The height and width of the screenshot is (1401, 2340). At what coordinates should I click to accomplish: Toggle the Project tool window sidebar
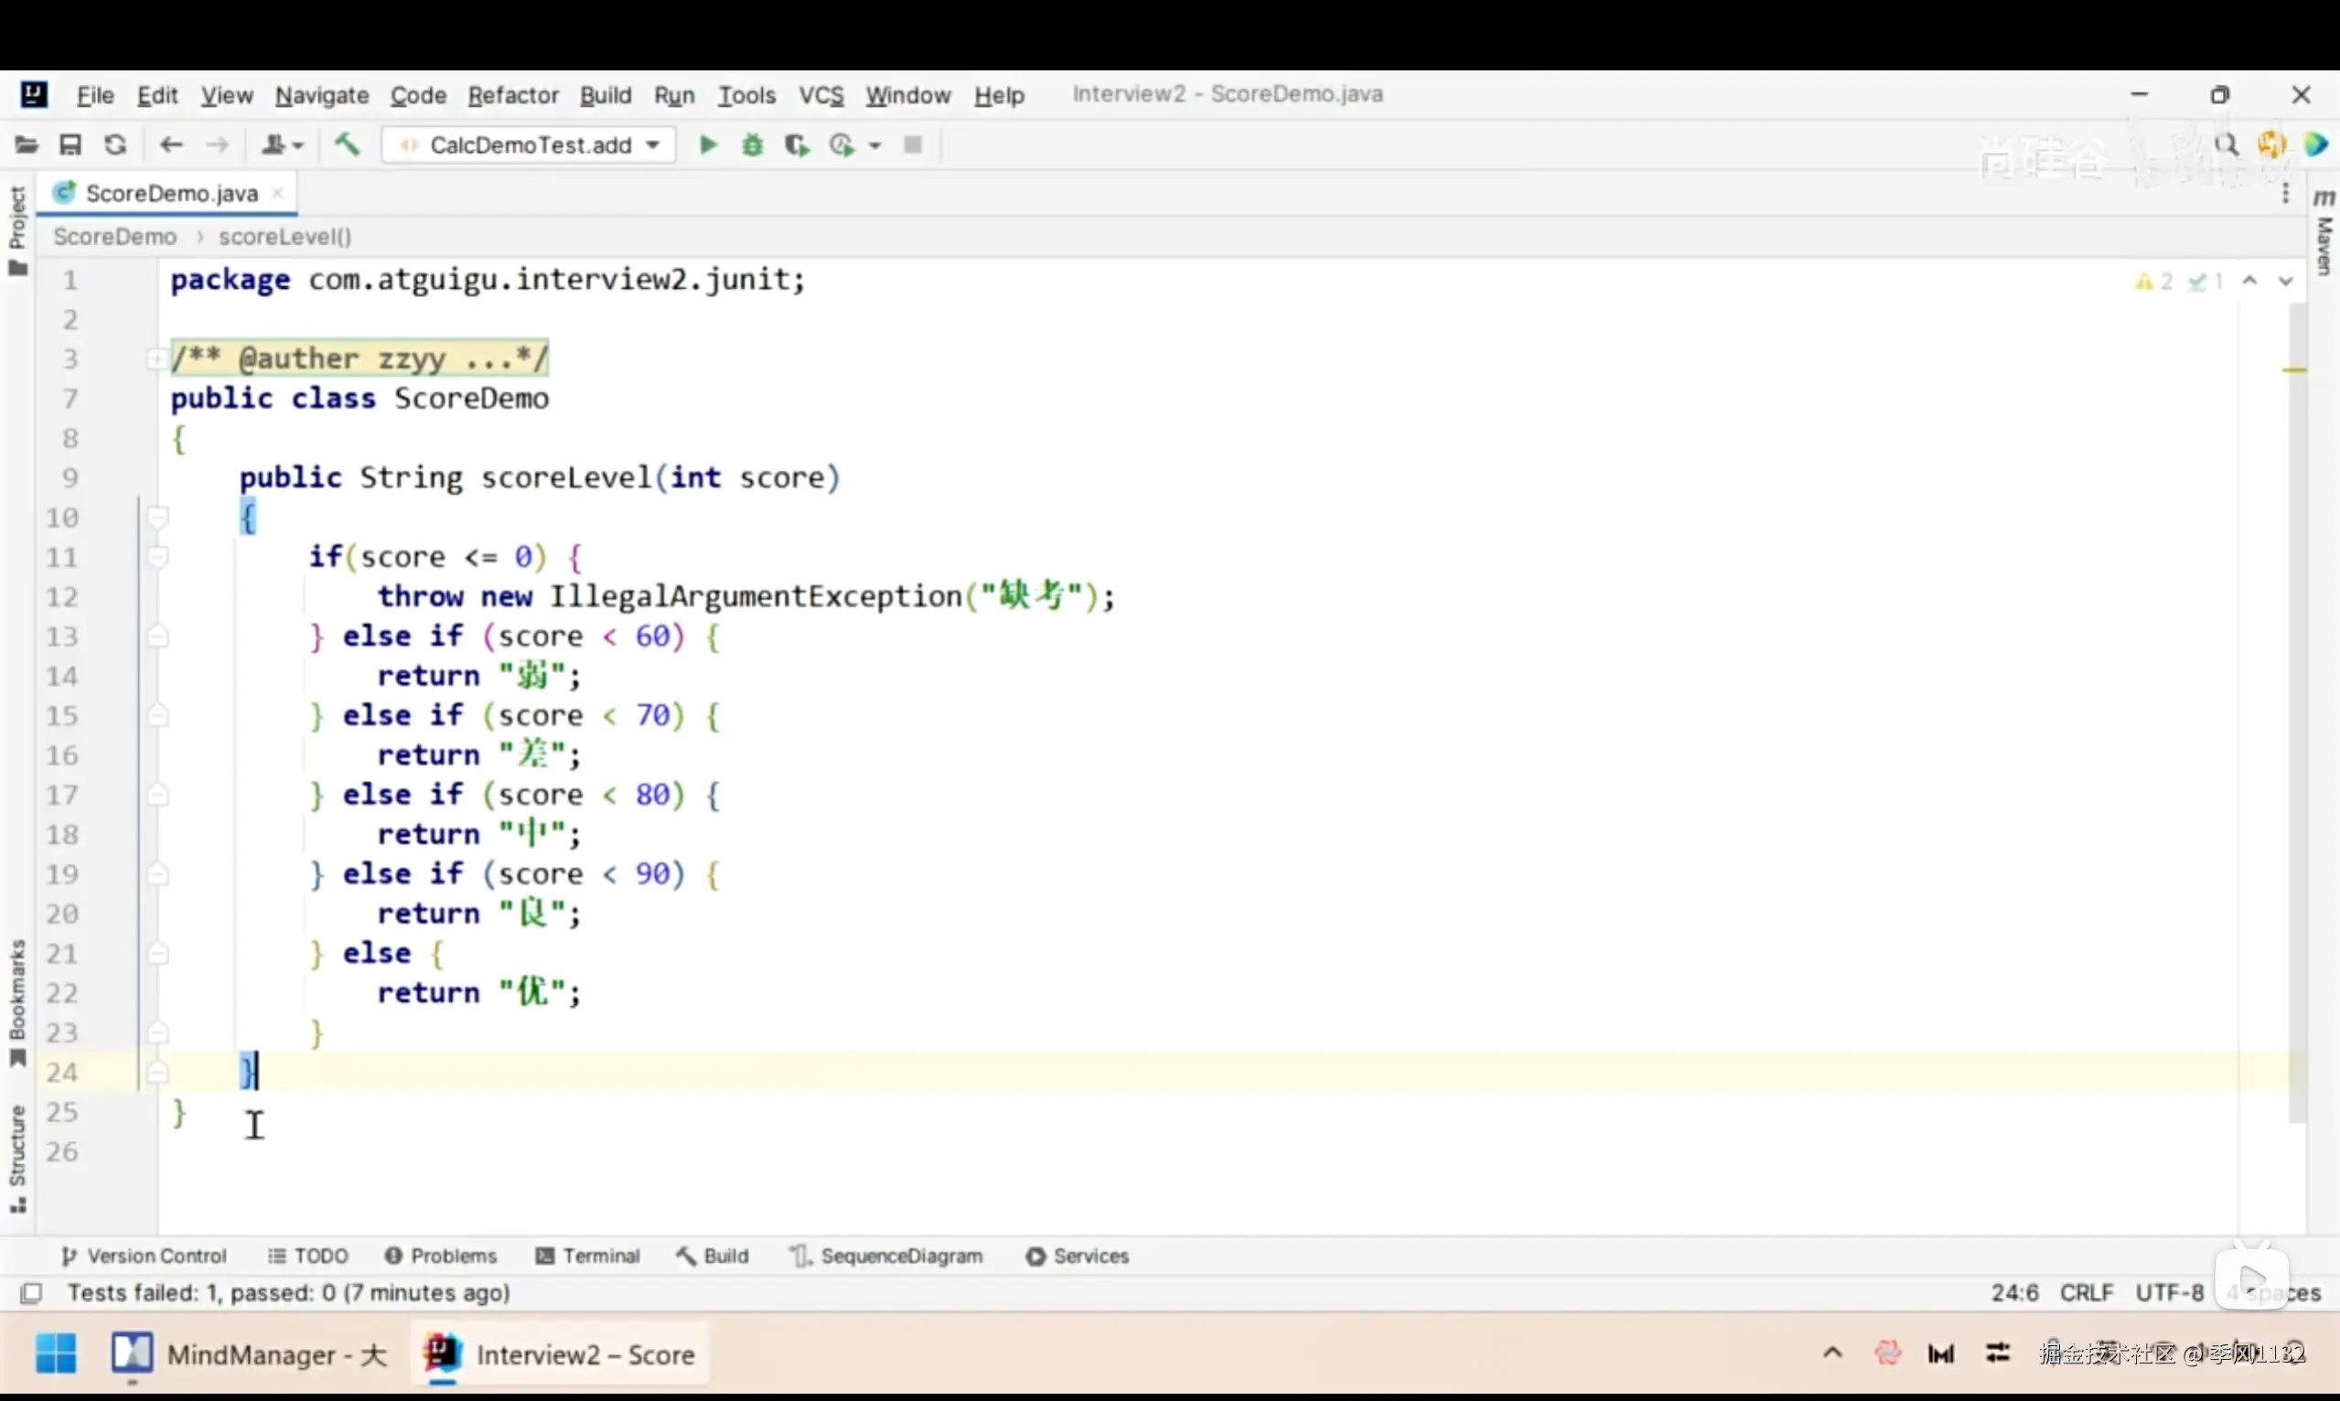tap(17, 230)
